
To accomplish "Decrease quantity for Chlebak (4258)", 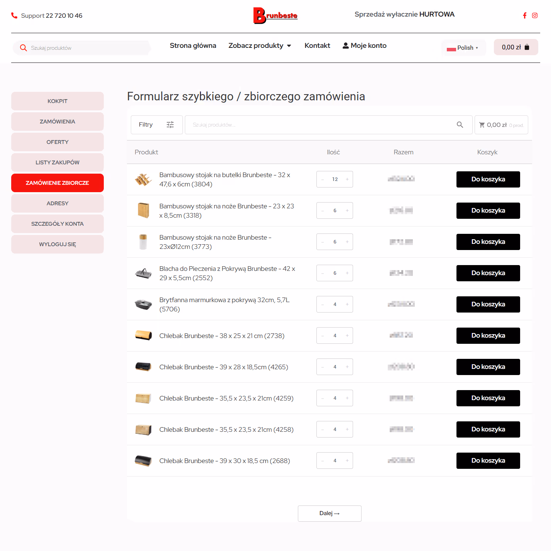I will (x=323, y=429).
